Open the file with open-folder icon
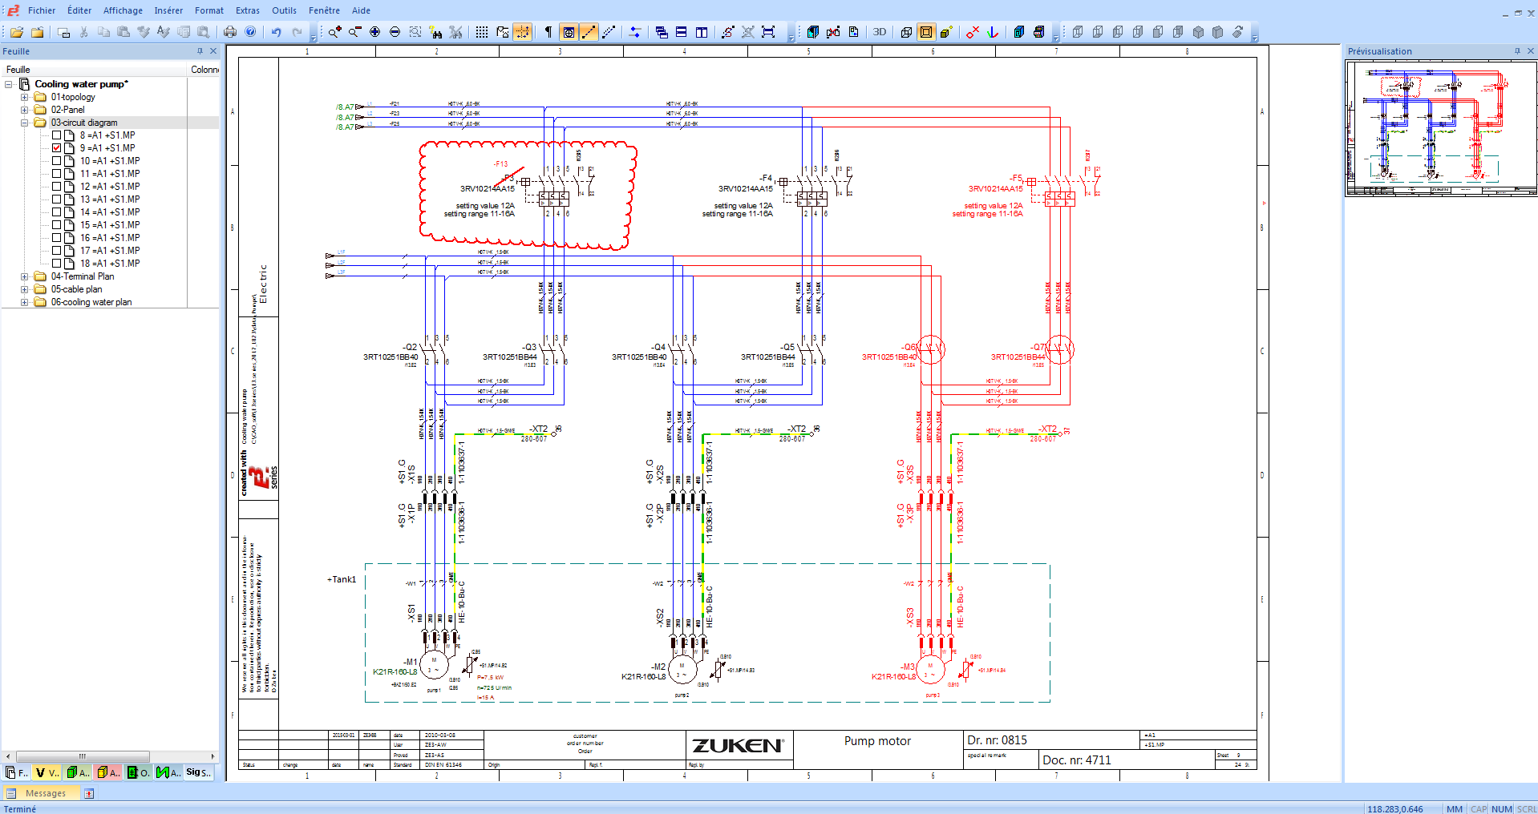1538x814 pixels. [17, 32]
